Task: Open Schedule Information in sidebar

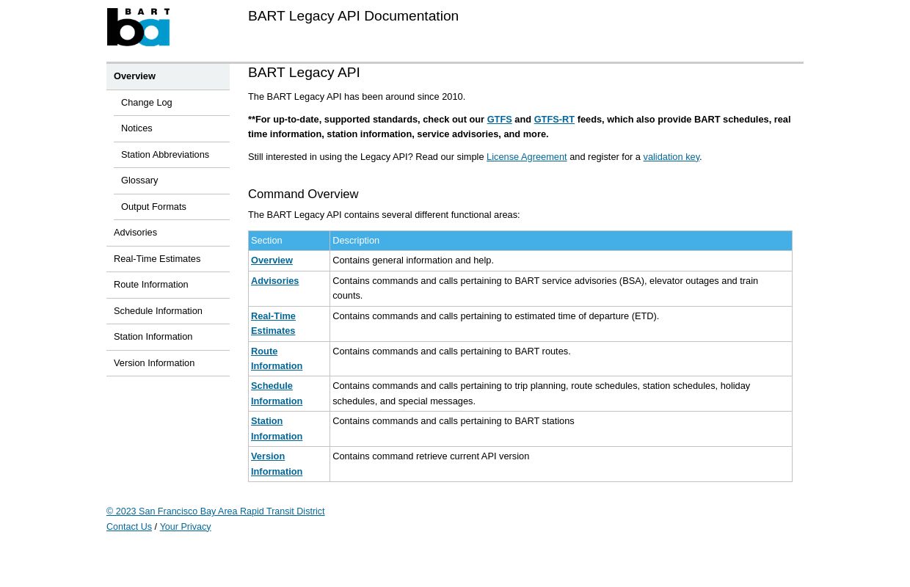Action: point(168,311)
